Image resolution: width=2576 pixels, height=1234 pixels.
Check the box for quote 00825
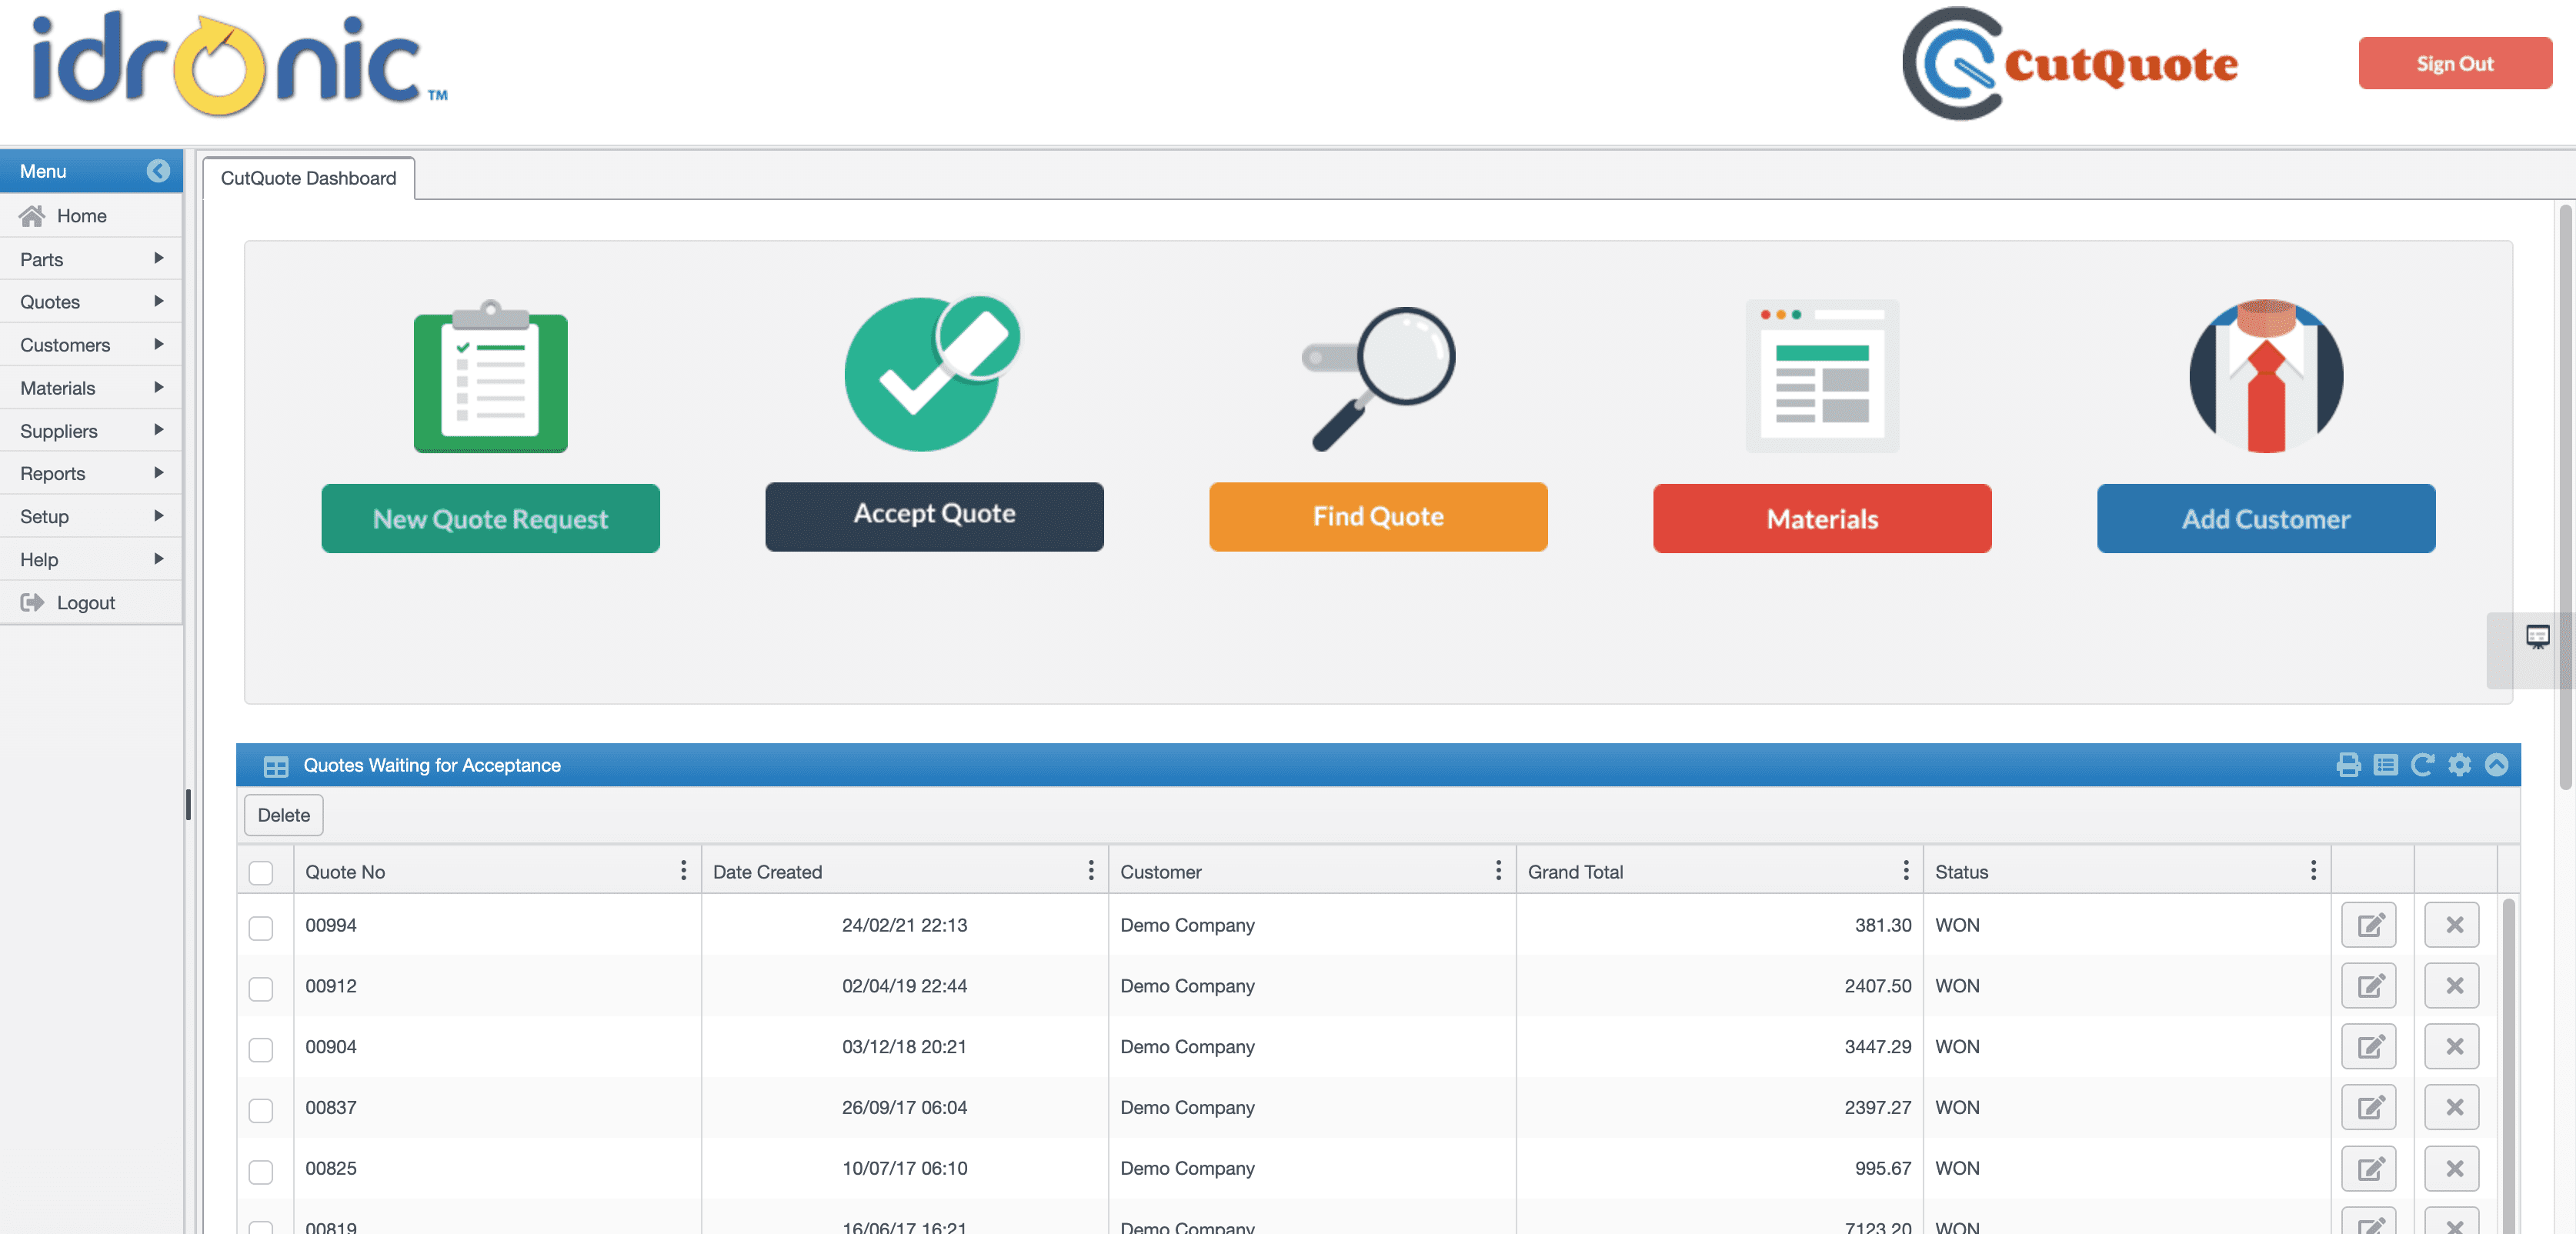pyautogui.click(x=261, y=1171)
